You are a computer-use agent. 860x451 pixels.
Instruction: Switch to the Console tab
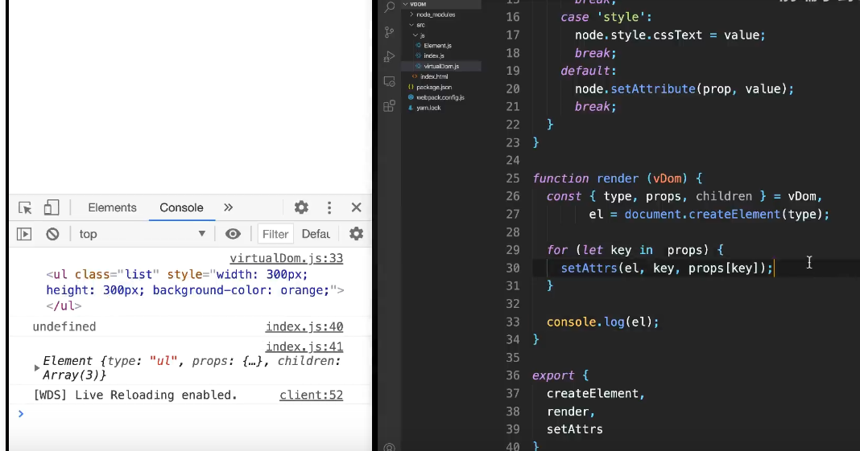coord(181,207)
